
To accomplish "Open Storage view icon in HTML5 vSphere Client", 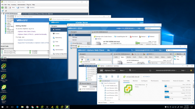I will [112, 77].
